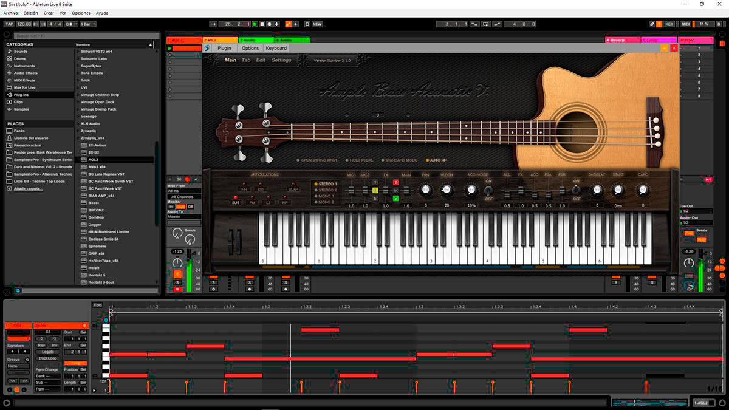Switch to the Settings tab in Ample Bass
This screenshot has width=729, height=410.
click(281, 60)
